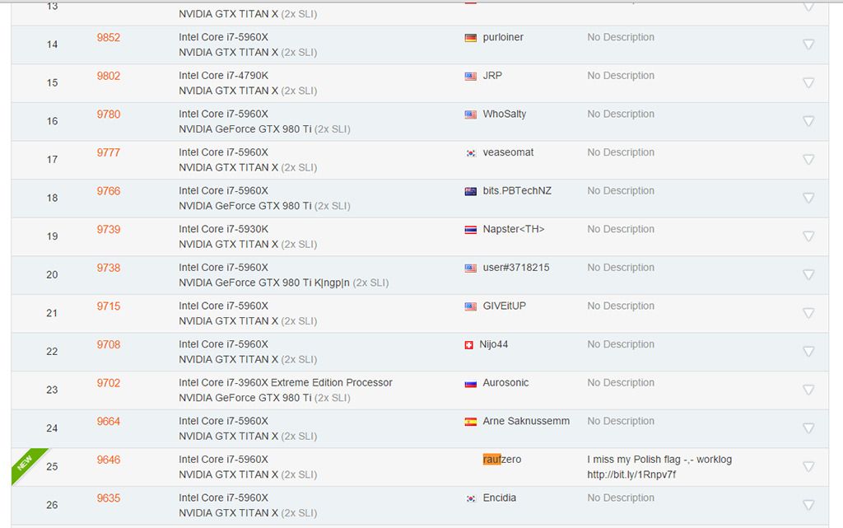Click the Thai flag next to Napster<TH>
The height and width of the screenshot is (528, 843).
pyautogui.click(x=471, y=230)
